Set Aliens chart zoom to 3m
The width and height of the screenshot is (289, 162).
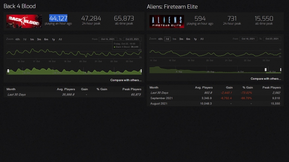pos(181,39)
